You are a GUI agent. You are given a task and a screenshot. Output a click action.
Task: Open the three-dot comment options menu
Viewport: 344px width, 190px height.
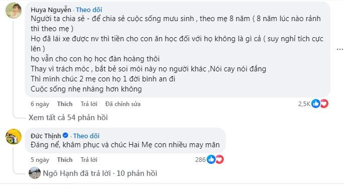[340, 49]
